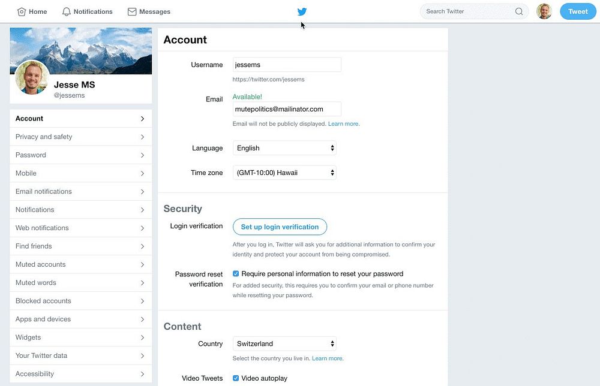Click the green Available! status text

point(247,96)
